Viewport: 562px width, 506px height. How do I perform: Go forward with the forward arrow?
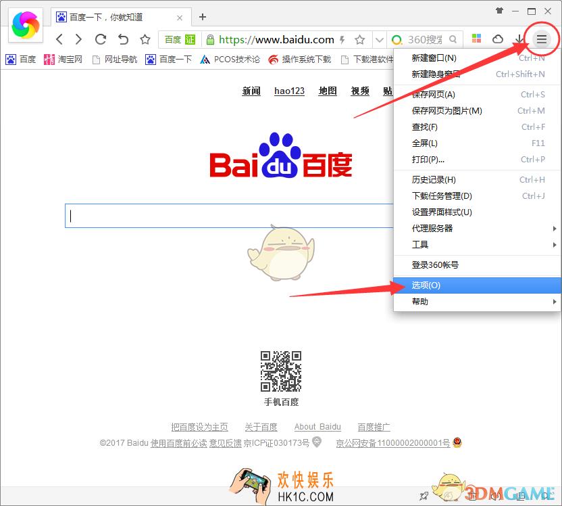78,39
